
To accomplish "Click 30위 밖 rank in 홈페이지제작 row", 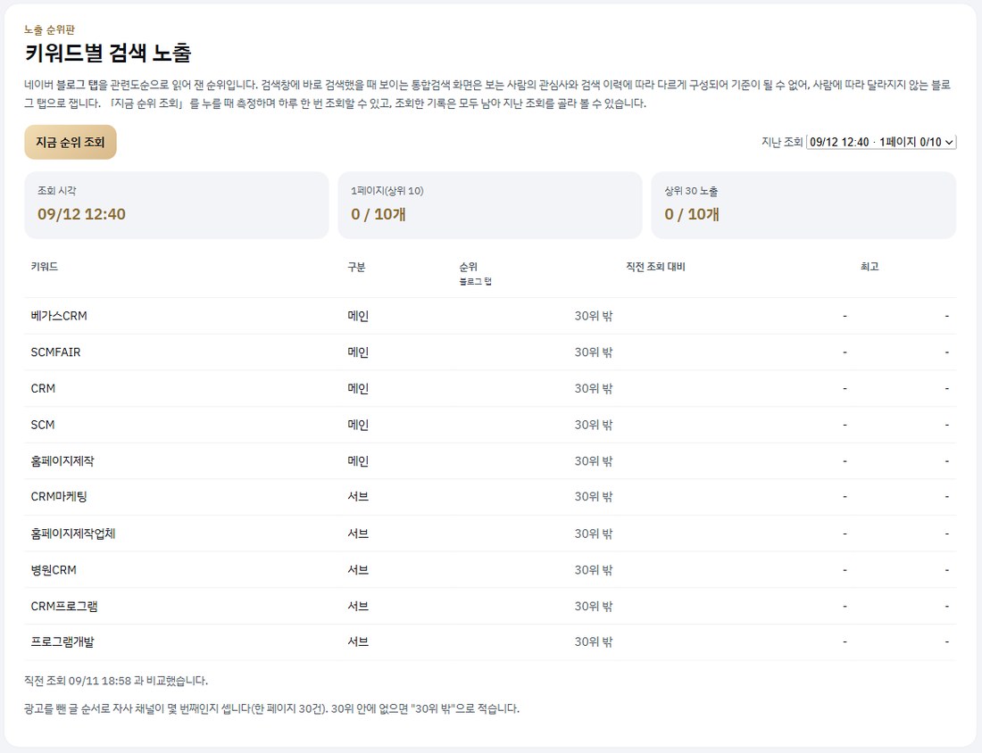I will tap(594, 461).
